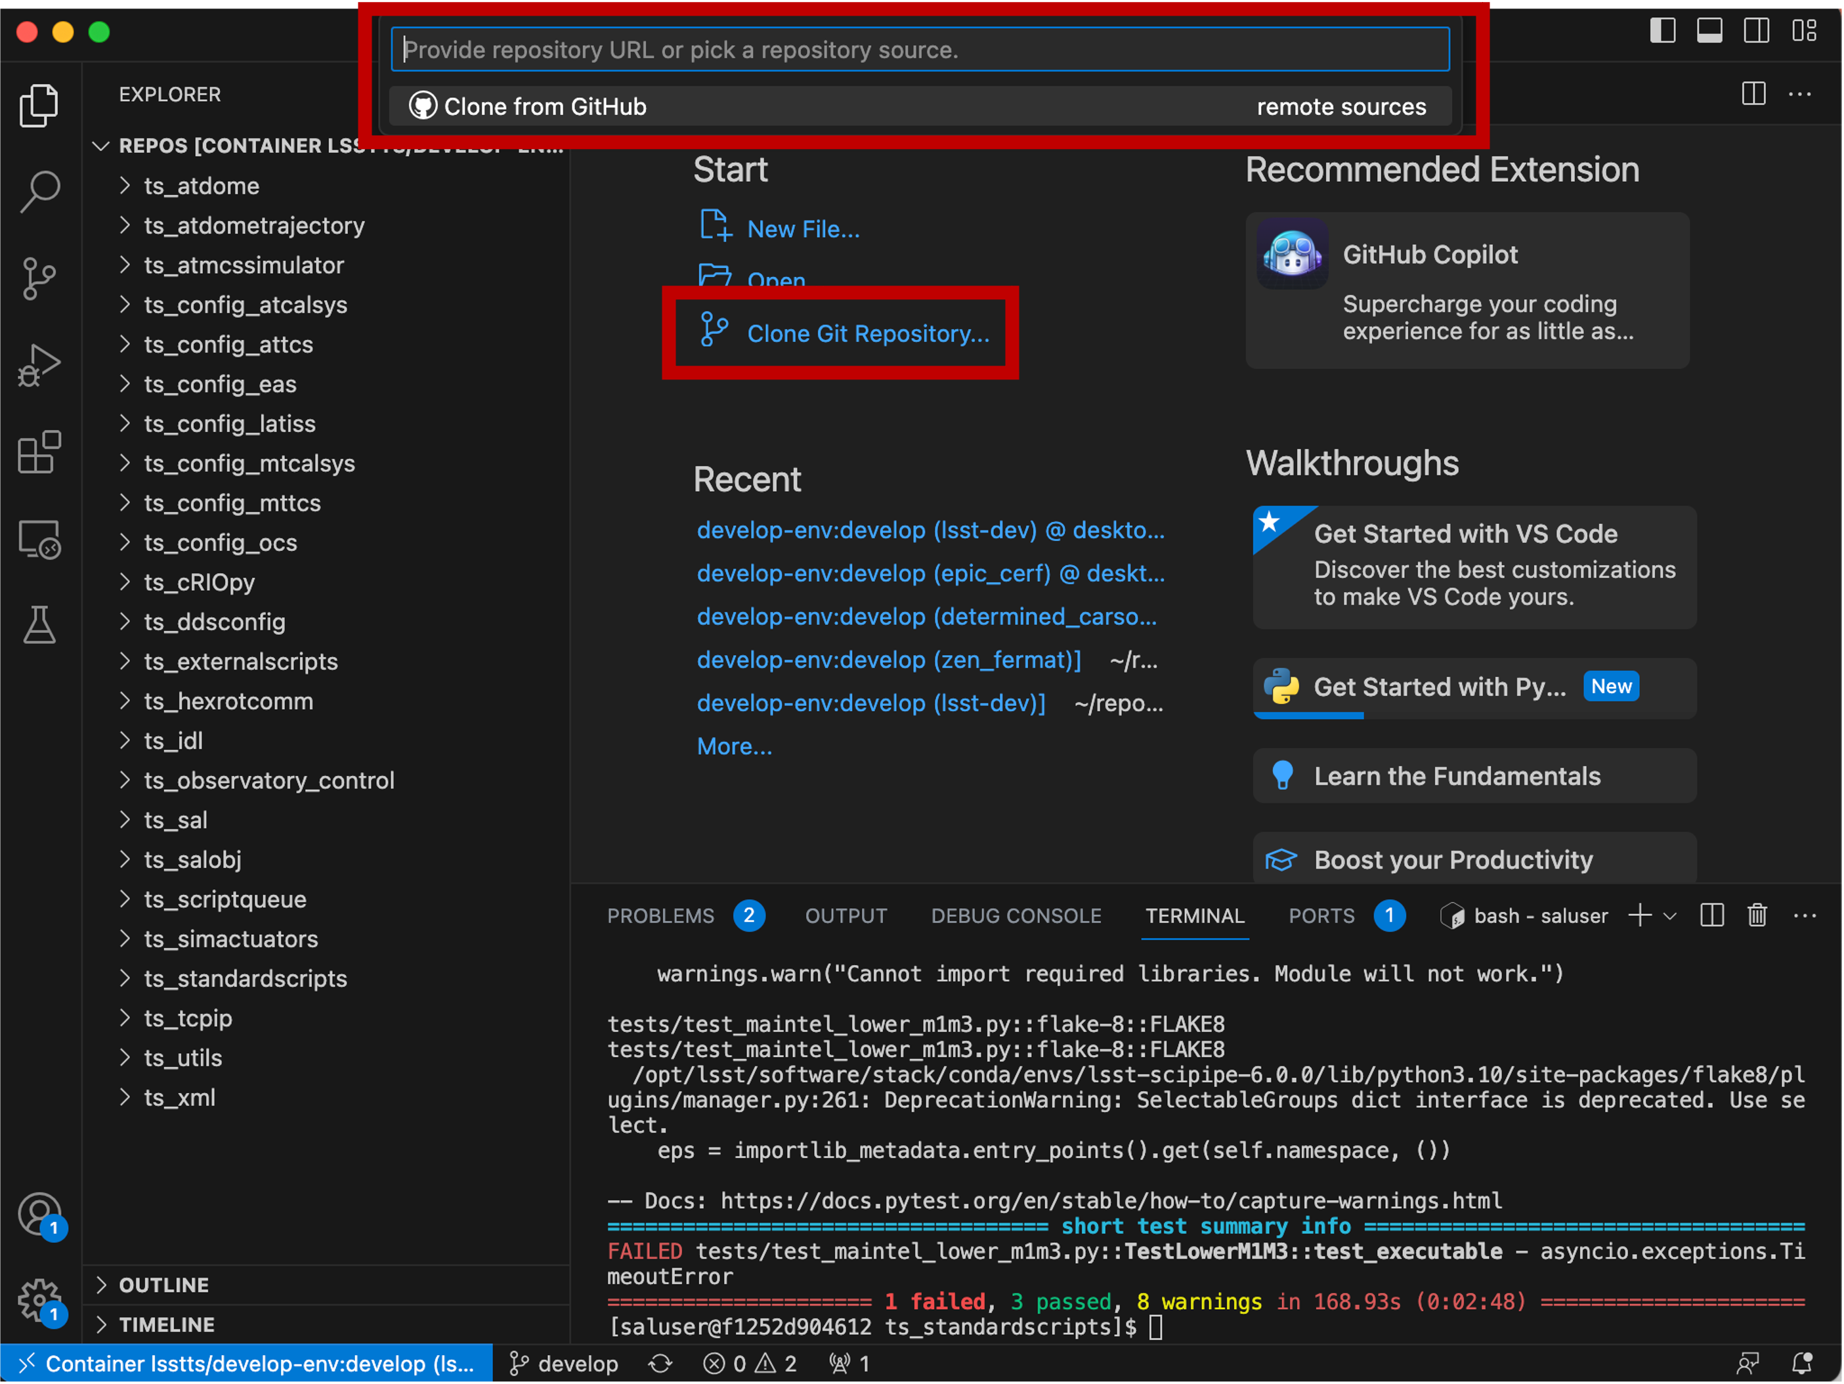Open the Testing flask view
Screen dimensions: 1844x1384
[x=39, y=625]
